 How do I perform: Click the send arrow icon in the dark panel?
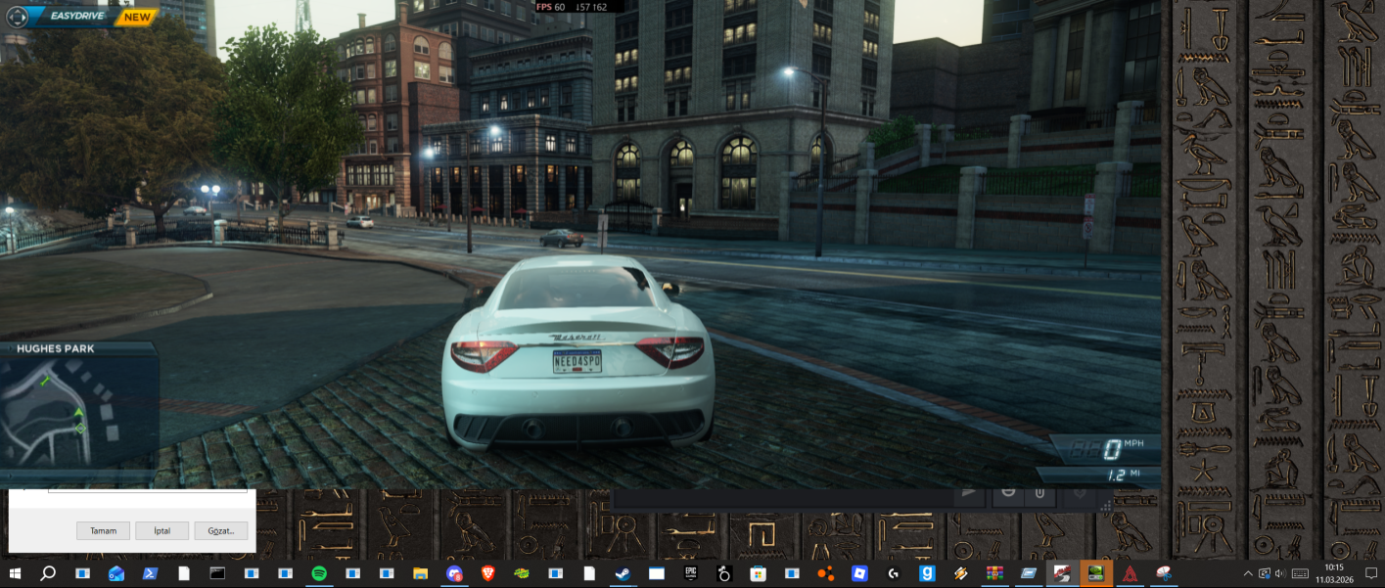(969, 493)
